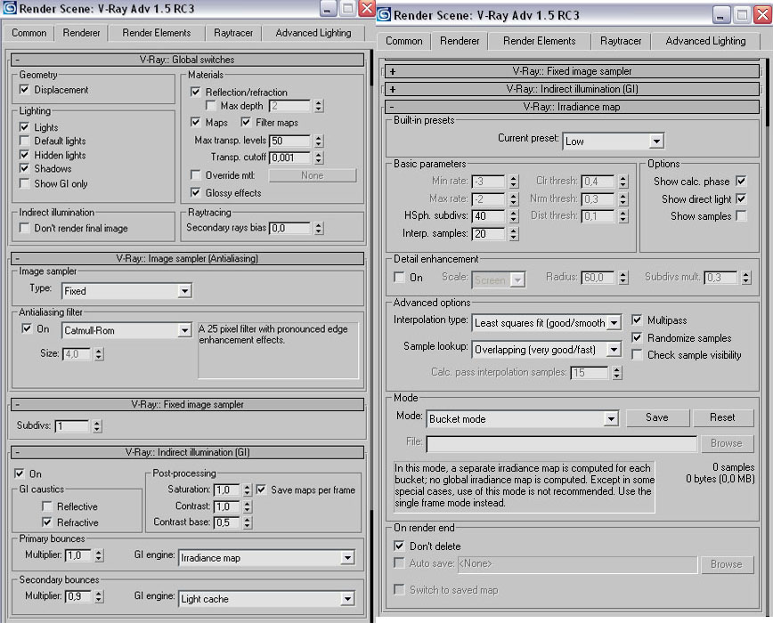Enable Default lights checkbox

point(24,141)
